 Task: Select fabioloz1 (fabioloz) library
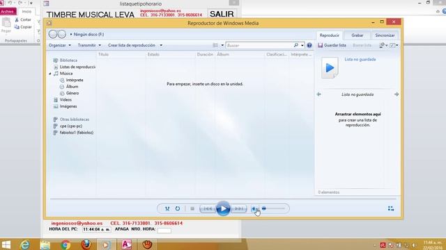click(77, 133)
